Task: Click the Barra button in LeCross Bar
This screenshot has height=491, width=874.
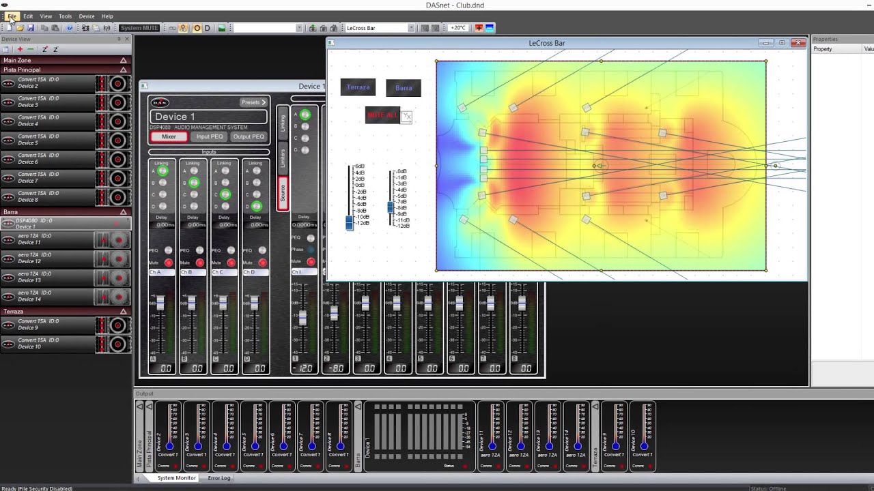Action: [404, 88]
